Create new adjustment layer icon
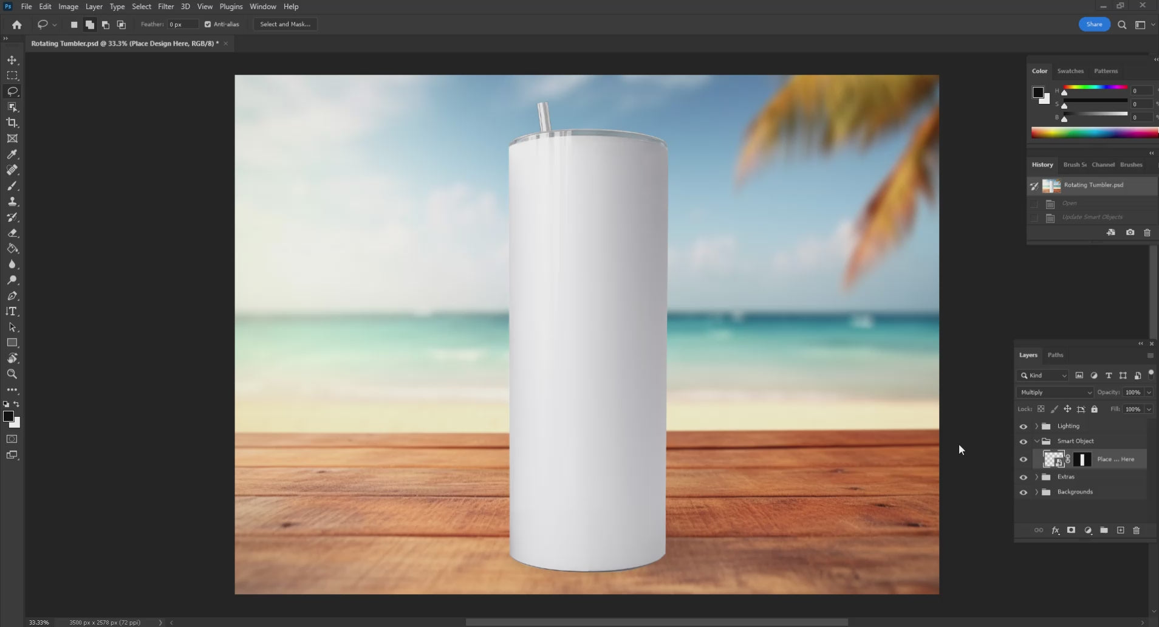 (x=1088, y=530)
